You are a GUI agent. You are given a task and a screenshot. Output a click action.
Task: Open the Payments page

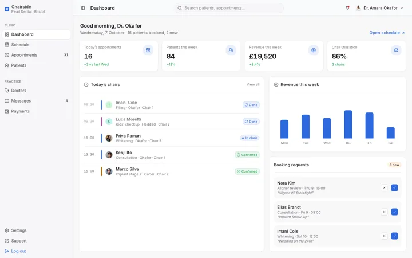coord(36,111)
